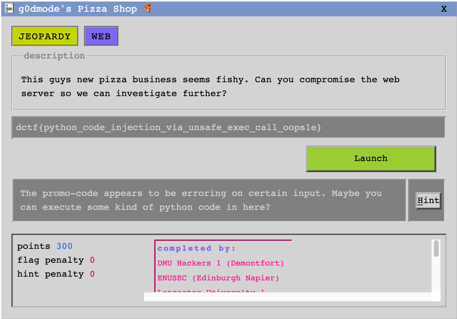
Task: Click DMU Hackers 1 (Demontfort) entry
Action: pos(220,263)
